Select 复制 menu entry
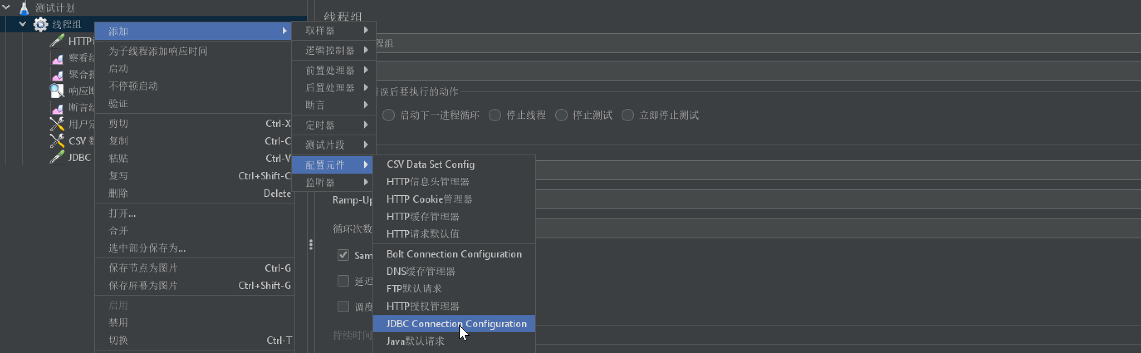This screenshot has height=353, width=1141. click(x=194, y=141)
